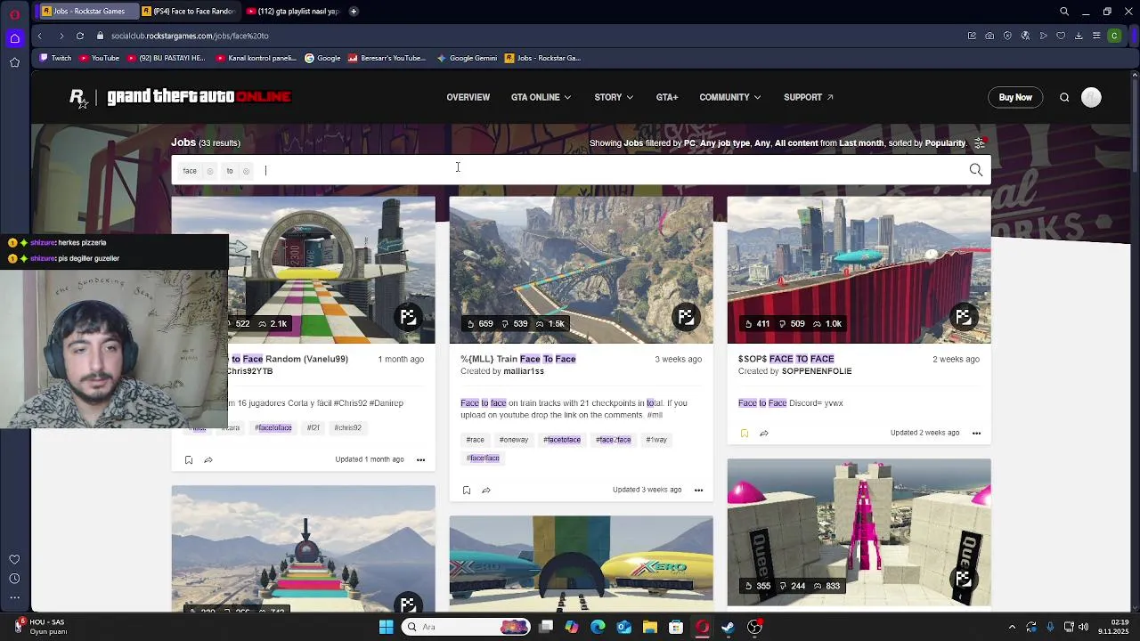Open the GTA+ page
1140x641 pixels.
[x=667, y=98]
